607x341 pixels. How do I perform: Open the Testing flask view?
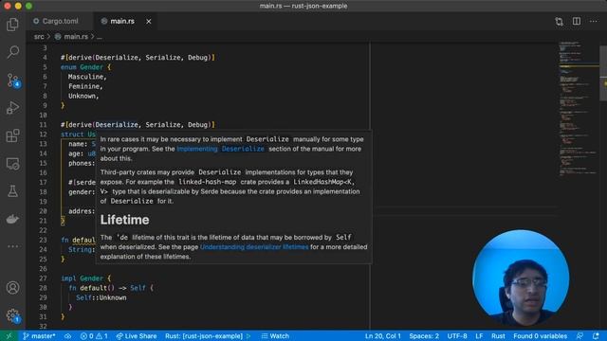pyautogui.click(x=12, y=191)
